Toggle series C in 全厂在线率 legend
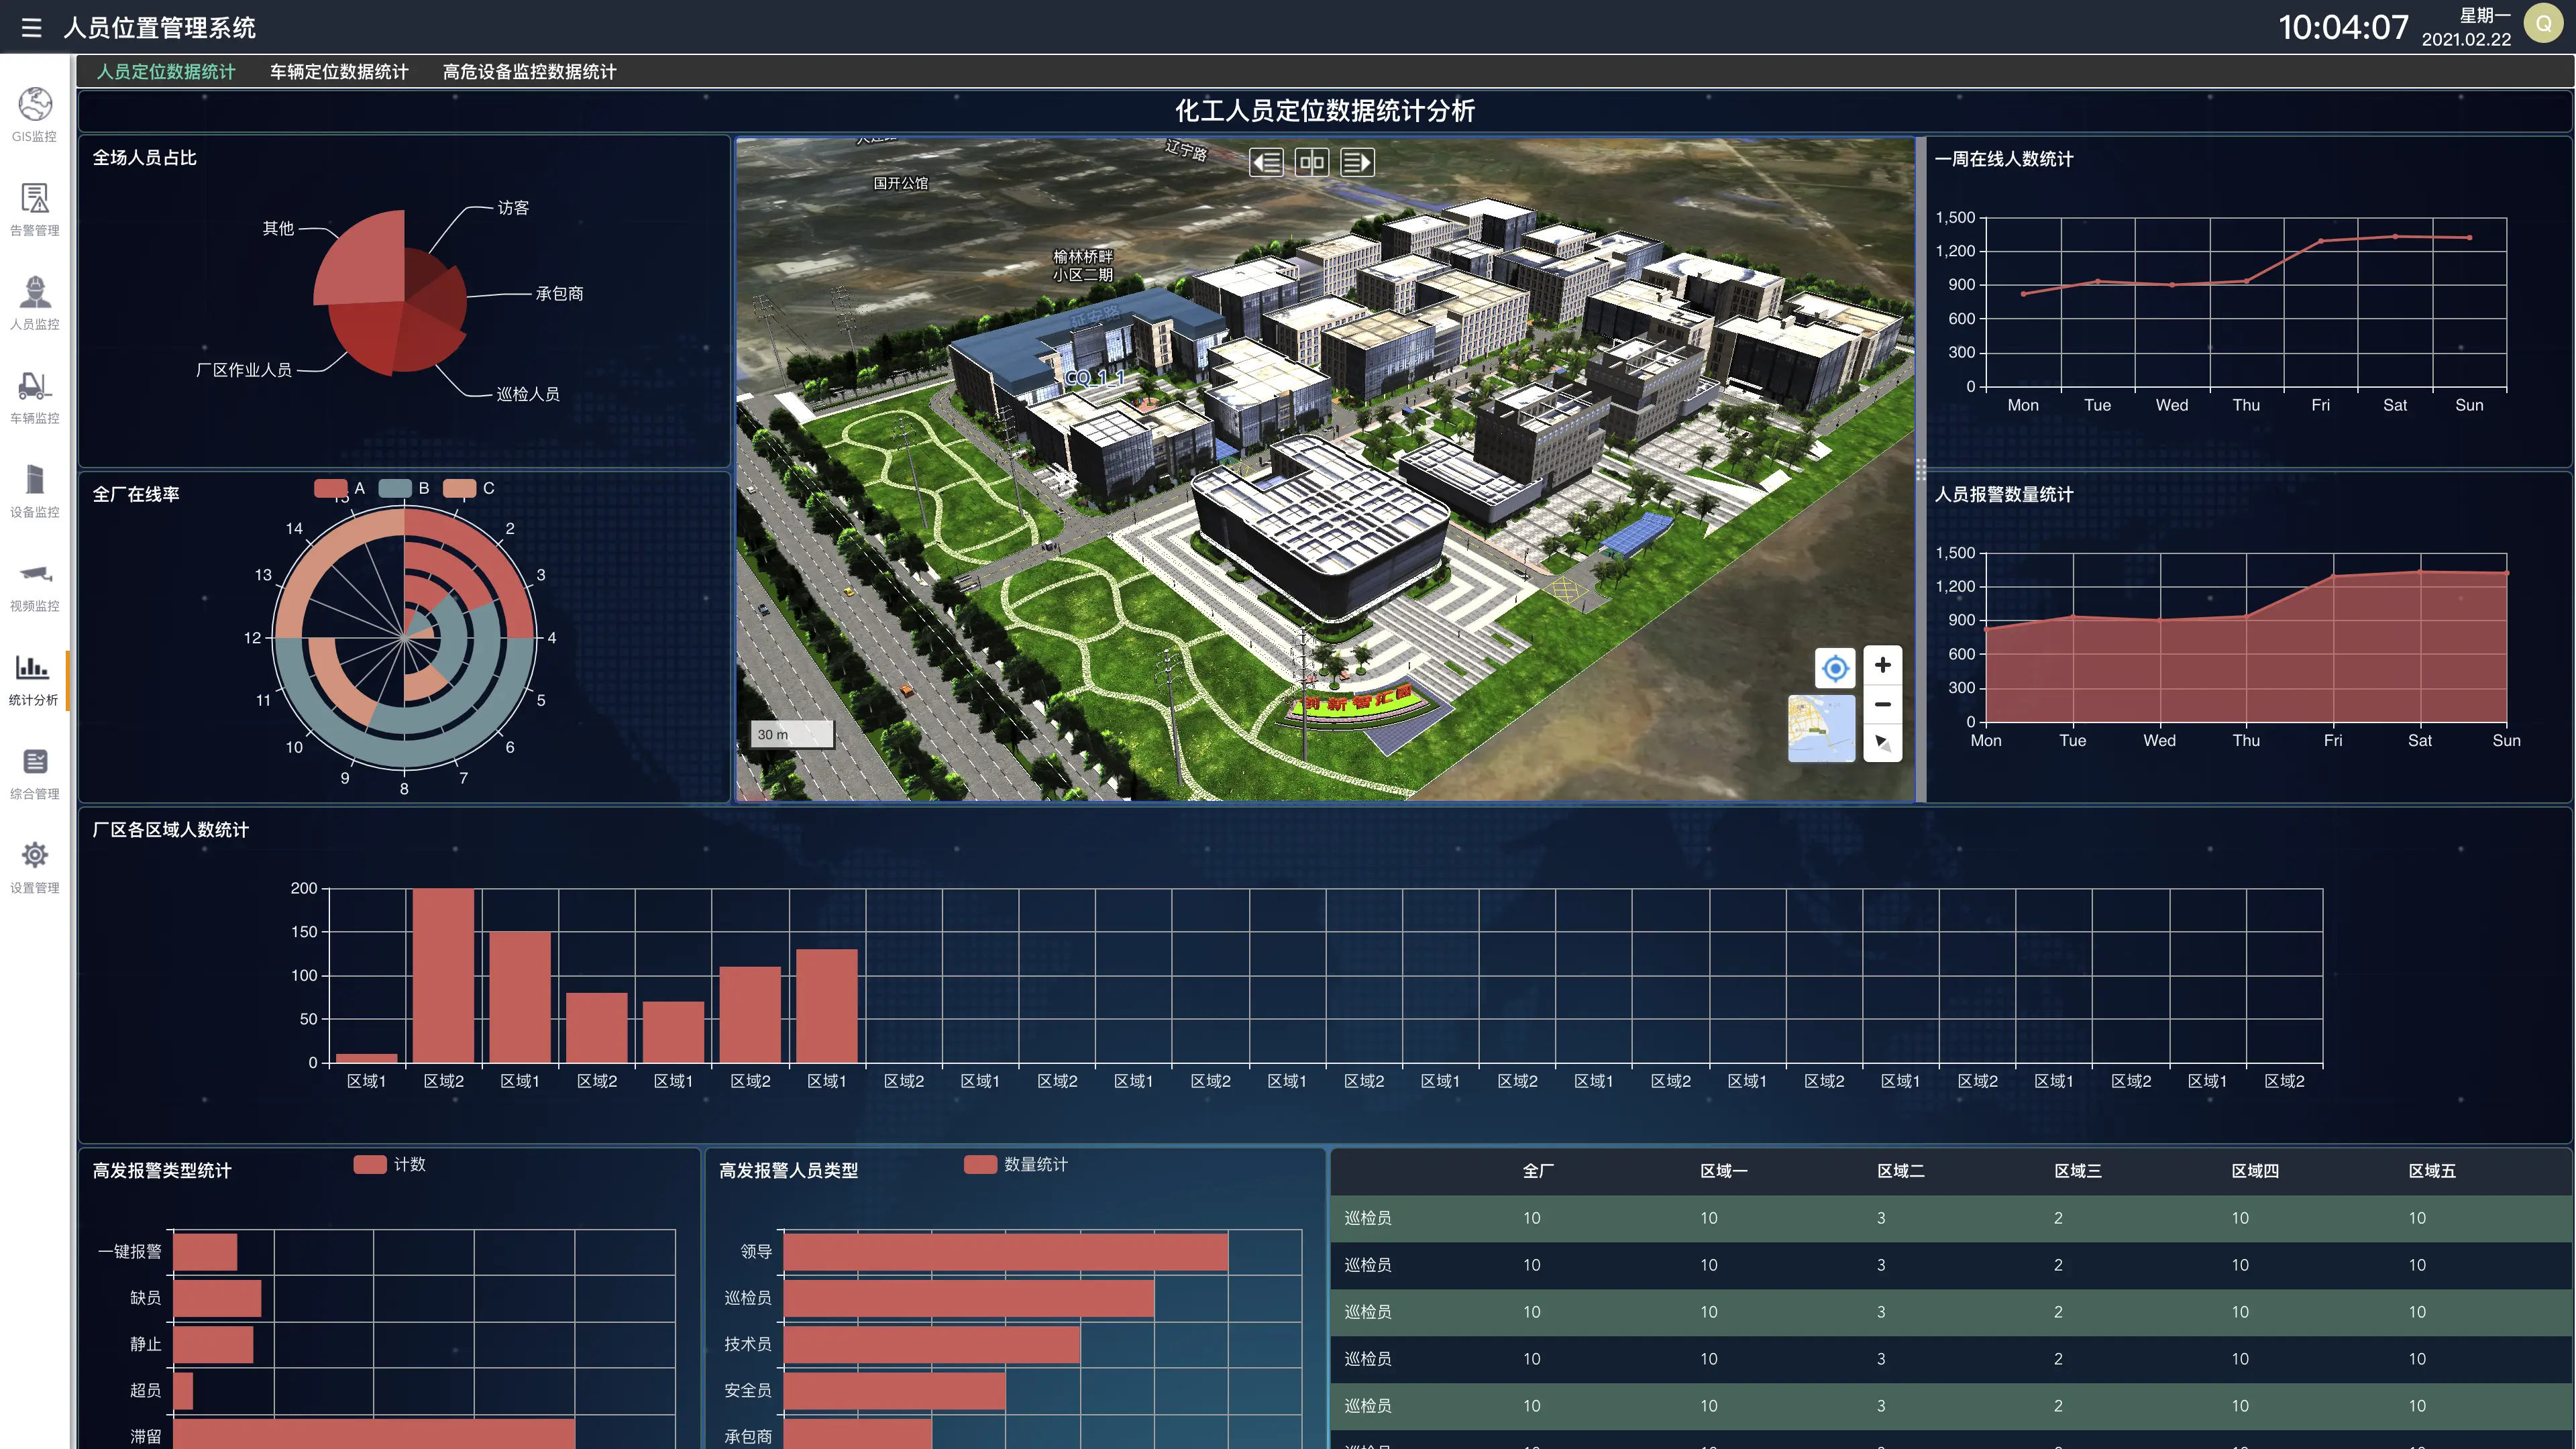The height and width of the screenshot is (1449, 2576). click(x=468, y=488)
